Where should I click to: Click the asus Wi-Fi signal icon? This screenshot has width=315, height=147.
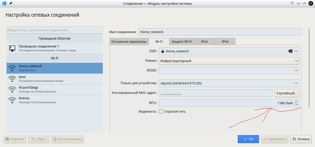click(x=12, y=79)
